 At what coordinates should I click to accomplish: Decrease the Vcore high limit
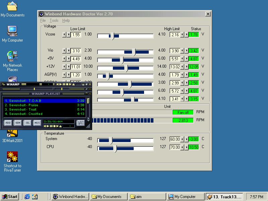[x=182, y=35]
